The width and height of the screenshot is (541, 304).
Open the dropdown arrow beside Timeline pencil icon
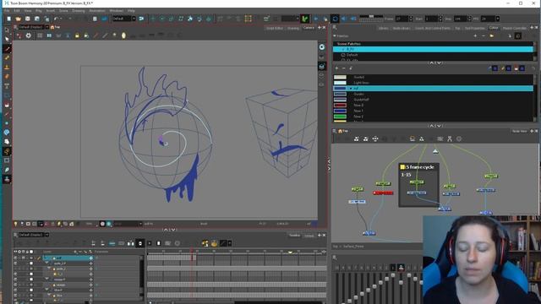[230, 243]
